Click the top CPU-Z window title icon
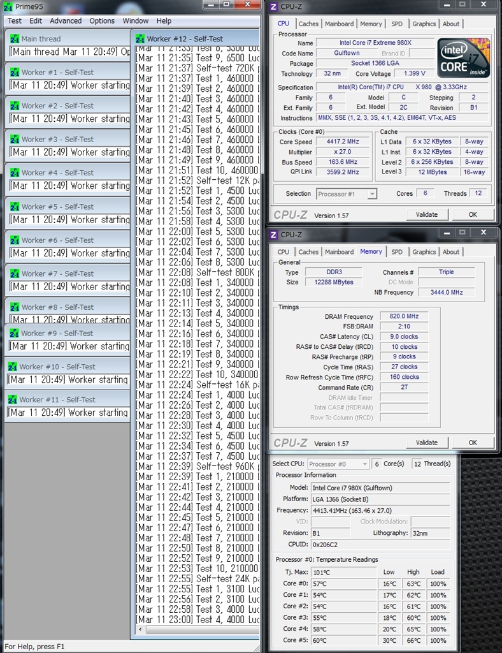502x653 pixels. (x=273, y=6)
